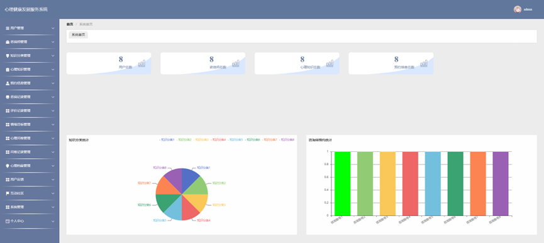Click the 问卷记录管理 grid icon
Screen dimensions: 544x243
[8, 152]
